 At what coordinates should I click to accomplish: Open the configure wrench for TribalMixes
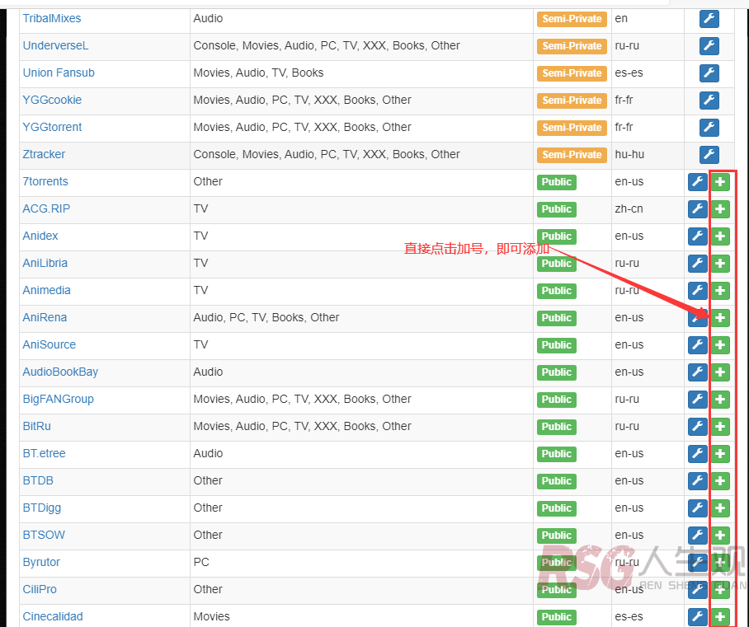[709, 19]
